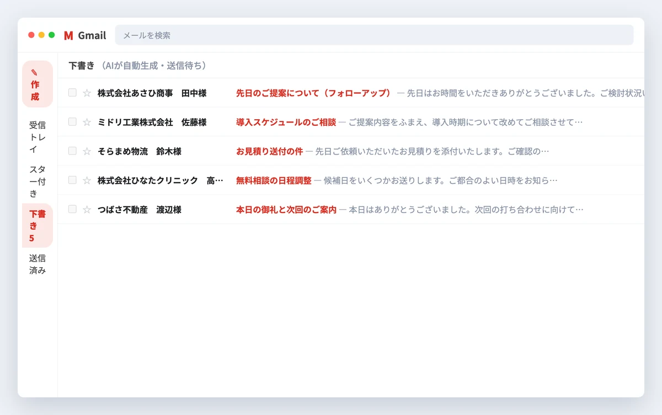Screen dimensions: 662x415
Task: Tick checkbox for つばさ不動産 draft
Action: (72, 209)
